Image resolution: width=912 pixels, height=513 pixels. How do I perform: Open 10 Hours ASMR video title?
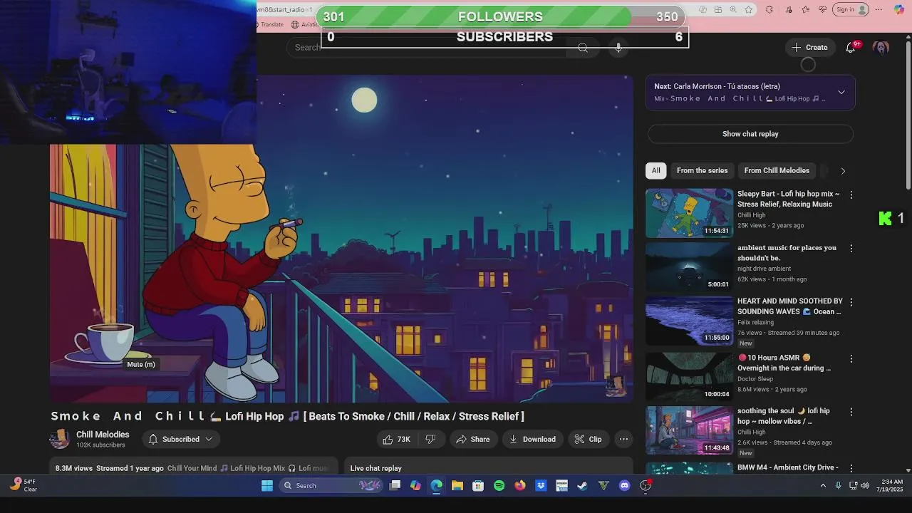[x=784, y=363]
